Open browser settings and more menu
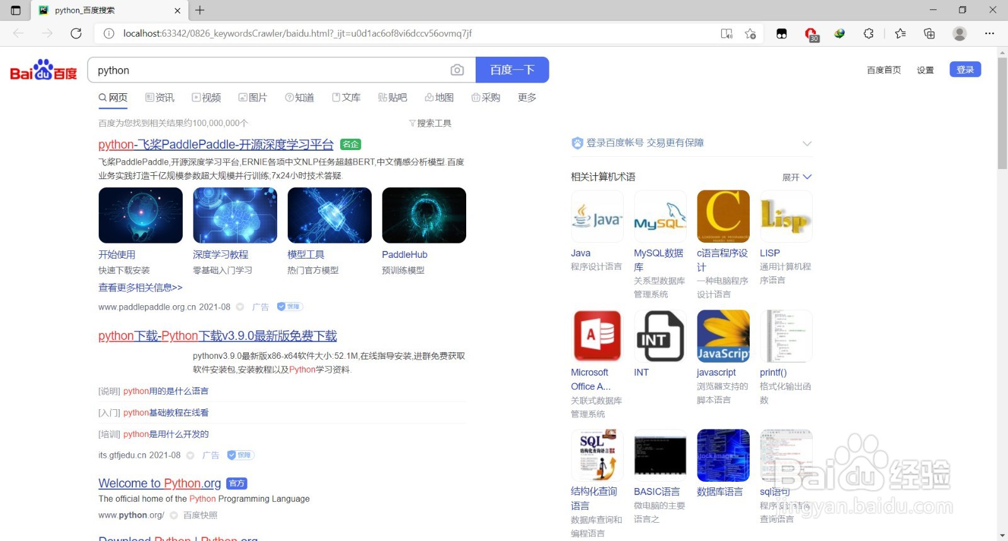Viewport: 1008px width, 541px height. pyautogui.click(x=990, y=33)
